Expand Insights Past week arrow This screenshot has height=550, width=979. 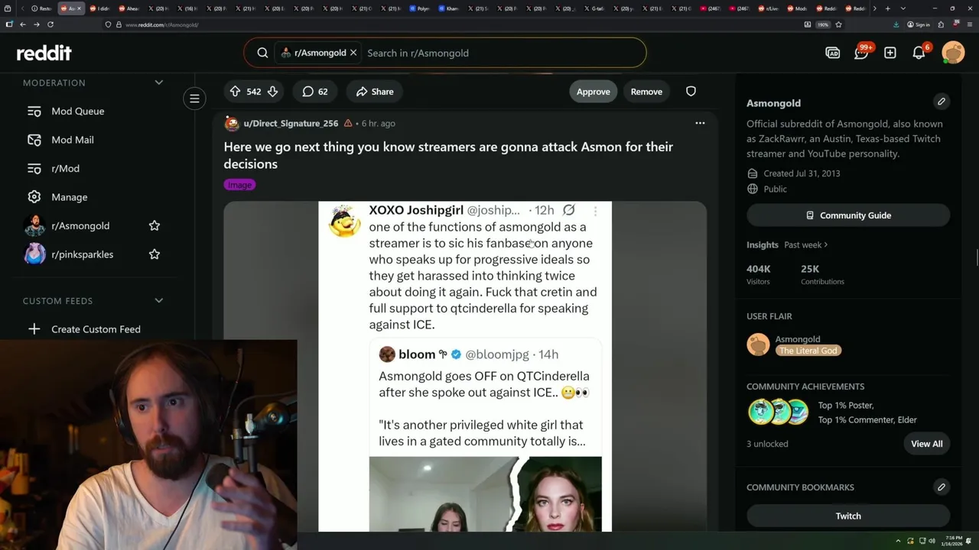pyautogui.click(x=826, y=245)
